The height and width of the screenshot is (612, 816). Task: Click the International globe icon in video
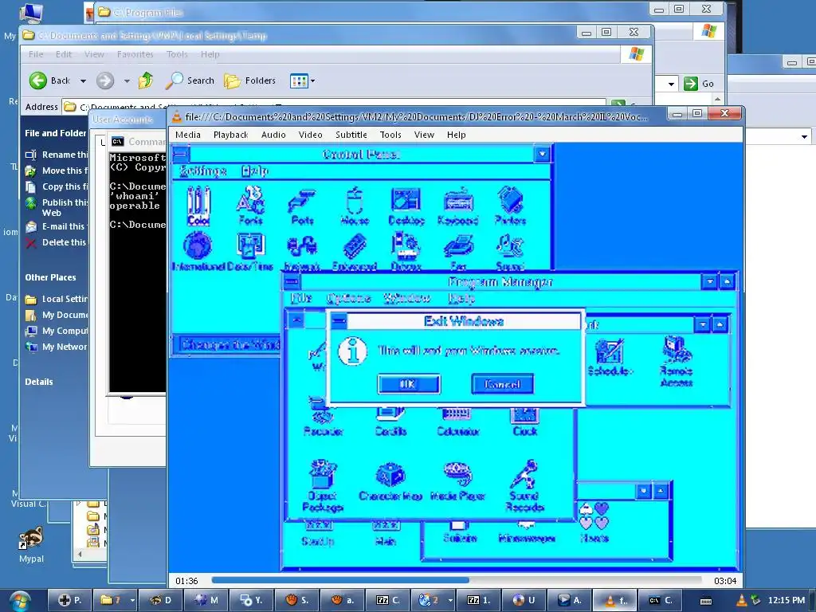tap(198, 252)
